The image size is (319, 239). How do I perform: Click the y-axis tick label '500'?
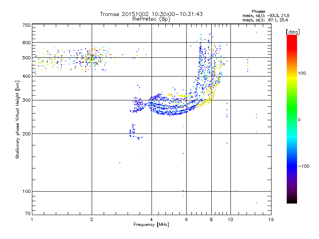pyautogui.click(x=26, y=58)
